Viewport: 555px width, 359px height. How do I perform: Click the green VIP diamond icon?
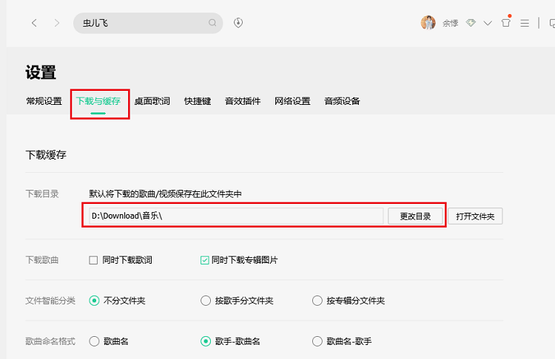pos(471,23)
